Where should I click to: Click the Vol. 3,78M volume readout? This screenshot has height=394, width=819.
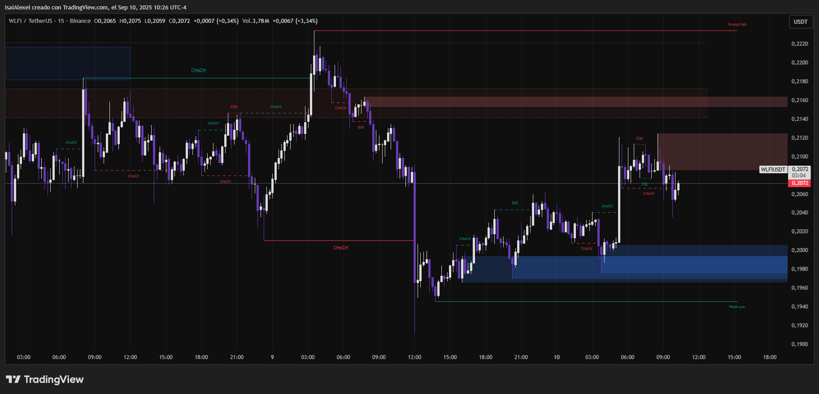click(256, 21)
